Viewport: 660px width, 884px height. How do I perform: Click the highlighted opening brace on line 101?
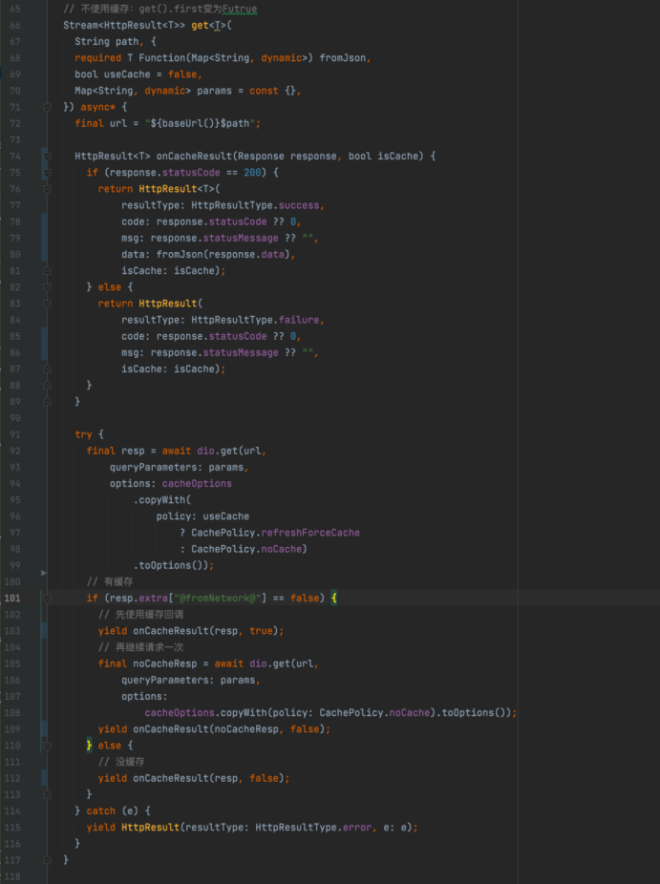tap(334, 599)
